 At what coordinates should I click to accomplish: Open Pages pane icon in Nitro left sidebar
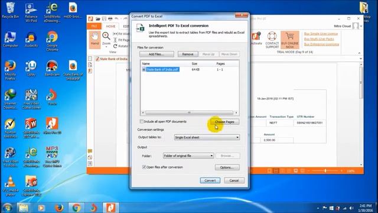click(x=90, y=59)
